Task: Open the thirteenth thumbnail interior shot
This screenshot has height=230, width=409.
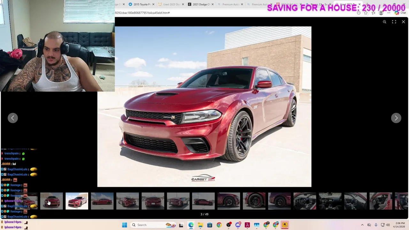Action: [330, 201]
